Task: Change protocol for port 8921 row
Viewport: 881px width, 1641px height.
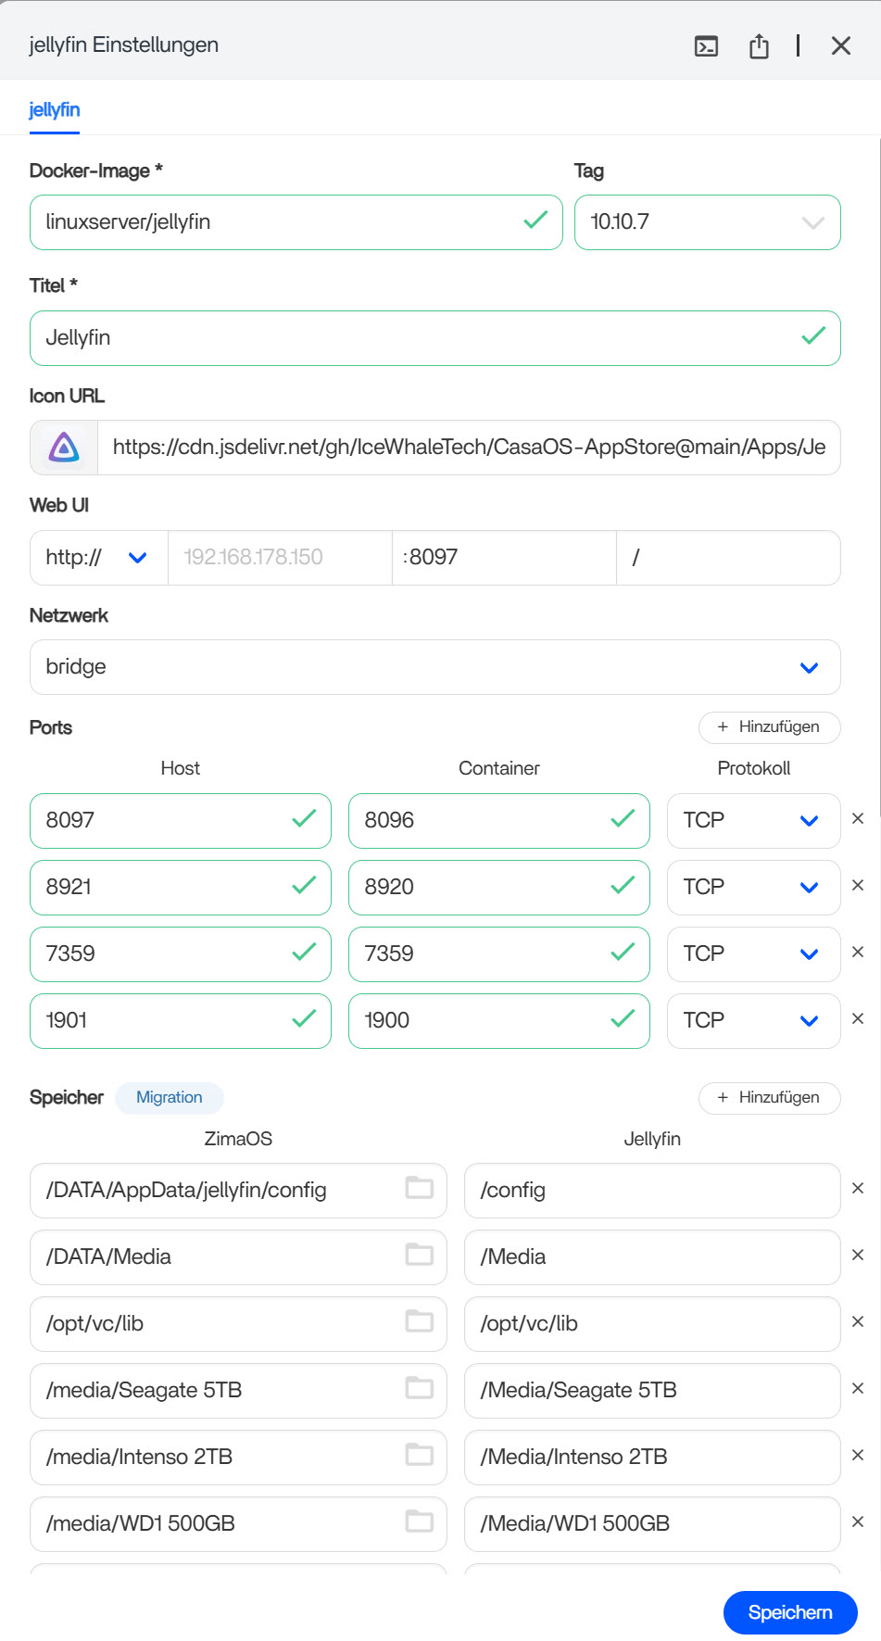Action: pos(752,887)
